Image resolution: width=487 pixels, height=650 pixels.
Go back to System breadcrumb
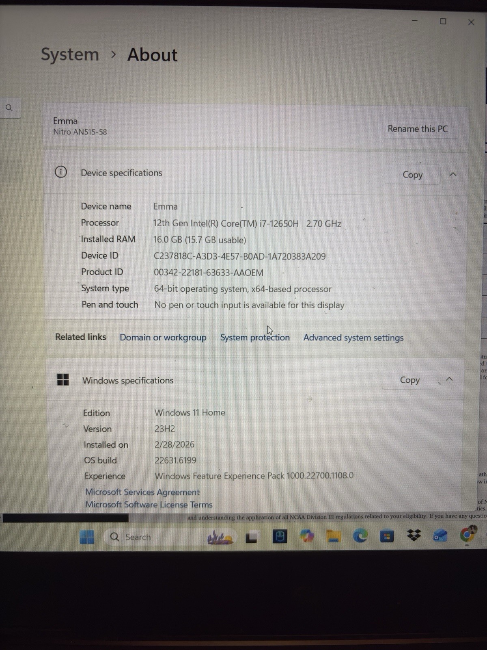tap(70, 54)
